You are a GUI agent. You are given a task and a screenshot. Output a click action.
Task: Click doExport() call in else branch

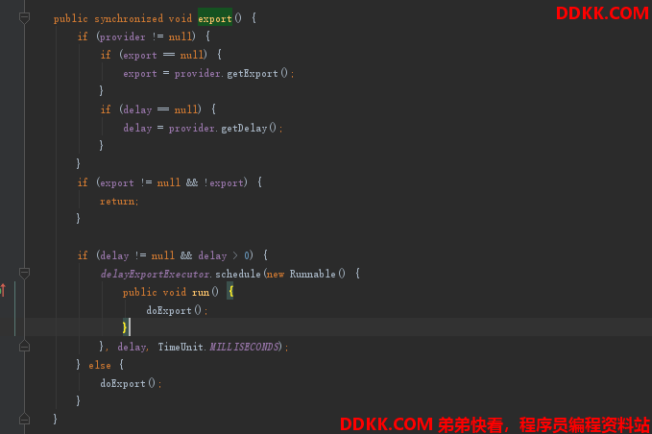pyautogui.click(x=128, y=383)
